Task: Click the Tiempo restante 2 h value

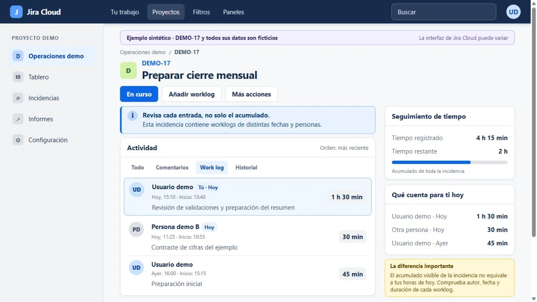Action: (503, 151)
